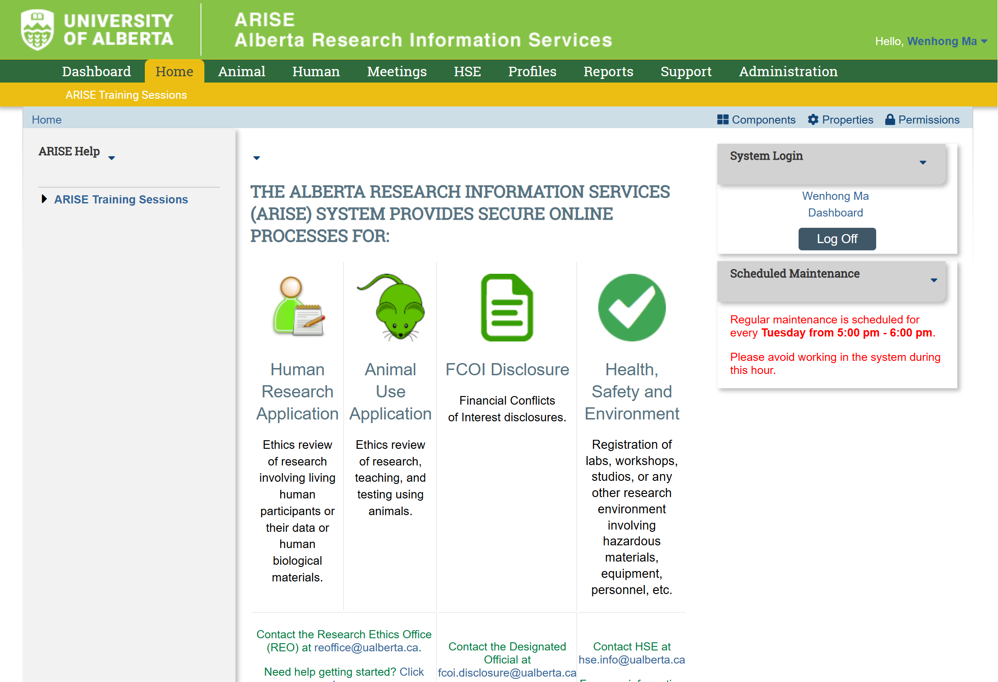
Task: Open Properties via gear icon
Action: coord(813,120)
